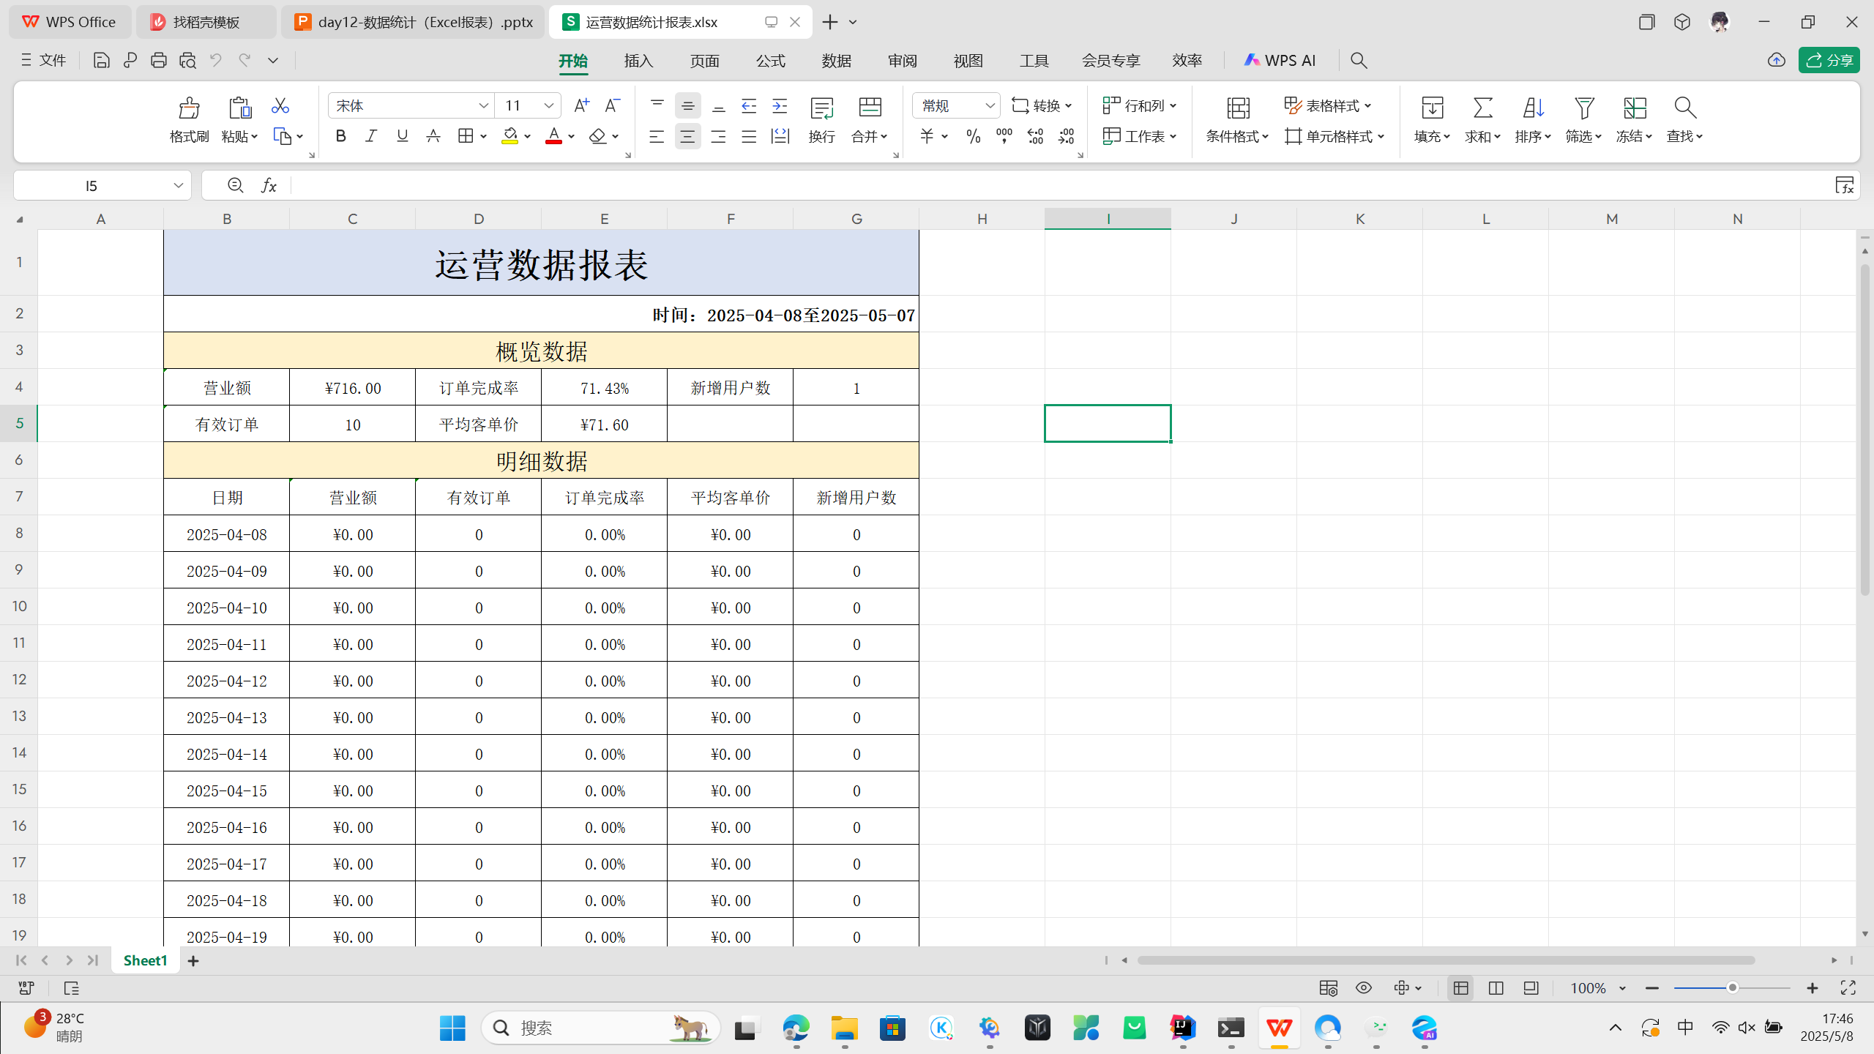Click the print icon in quick toolbar

tap(158, 61)
